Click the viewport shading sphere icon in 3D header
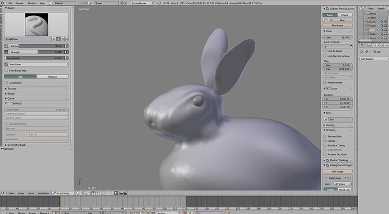This screenshot has width=389, height=214. [x=78, y=193]
